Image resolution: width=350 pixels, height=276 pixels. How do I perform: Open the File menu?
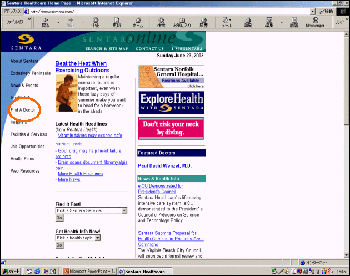pyautogui.click(x=13, y=22)
